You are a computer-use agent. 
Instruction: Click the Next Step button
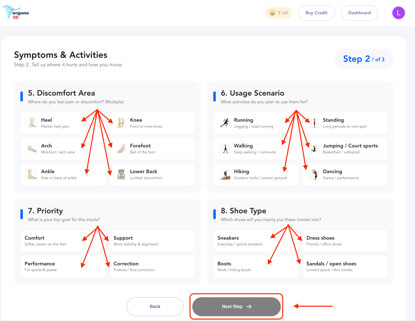pos(236,306)
